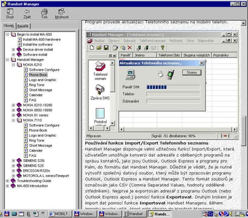Expand the Software install node
Screen dimensions: 248x218
(14, 55)
